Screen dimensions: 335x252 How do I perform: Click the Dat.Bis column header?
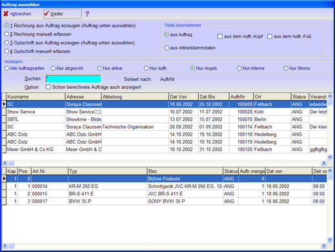coord(214,97)
